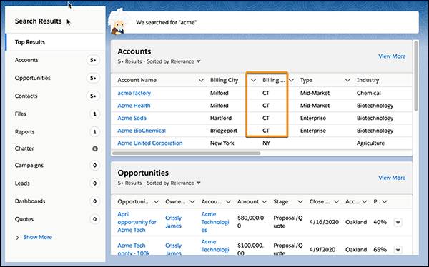Select Top Results in the sidebar
This screenshot has height=267, width=429.
coord(30,42)
